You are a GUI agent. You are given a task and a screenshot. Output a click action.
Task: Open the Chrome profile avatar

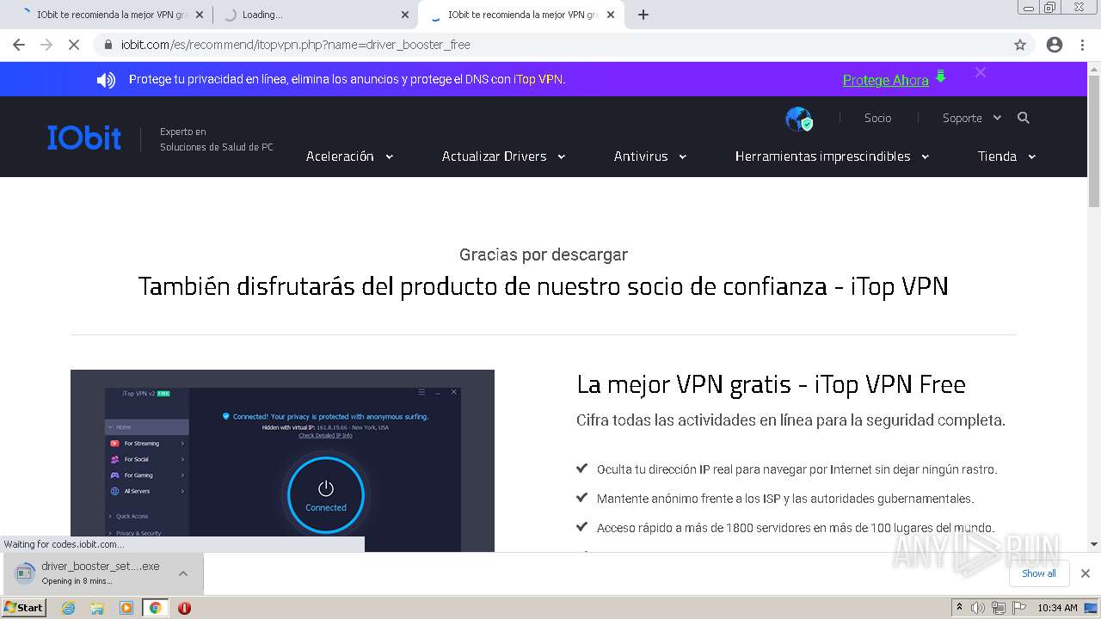point(1055,45)
